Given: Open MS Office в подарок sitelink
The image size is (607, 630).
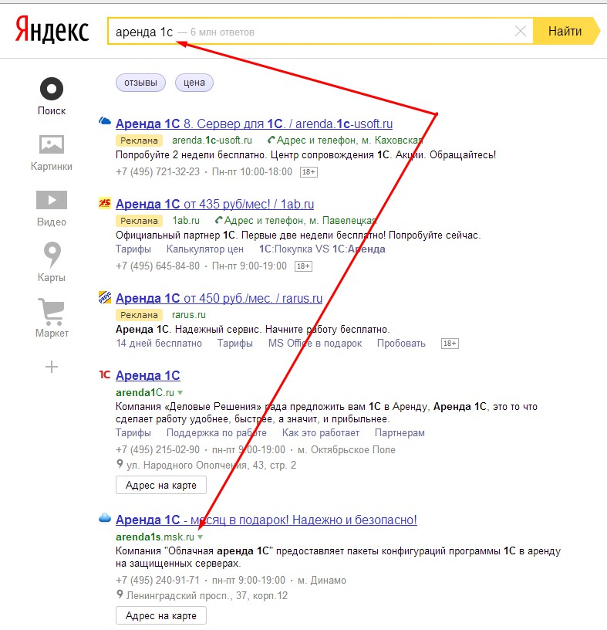Looking at the screenshot, I should pos(315,343).
